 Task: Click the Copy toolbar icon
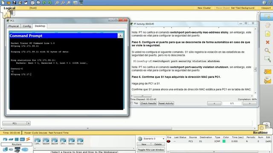tap(32, 3)
